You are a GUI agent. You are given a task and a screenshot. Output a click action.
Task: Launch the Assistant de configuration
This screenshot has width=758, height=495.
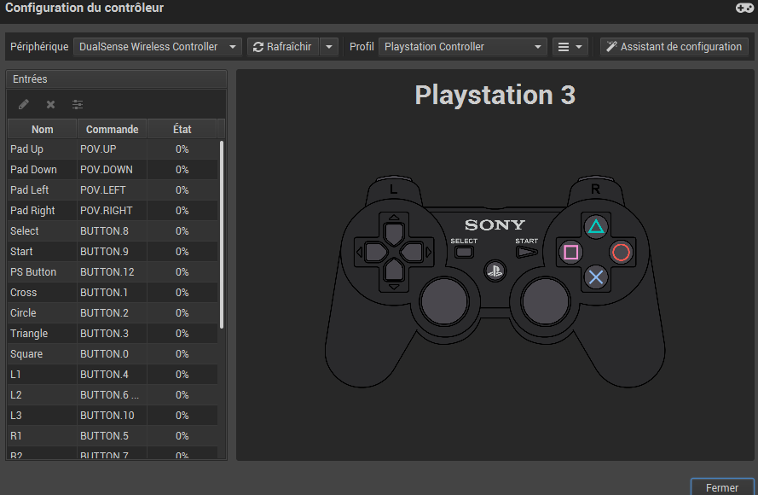(674, 47)
